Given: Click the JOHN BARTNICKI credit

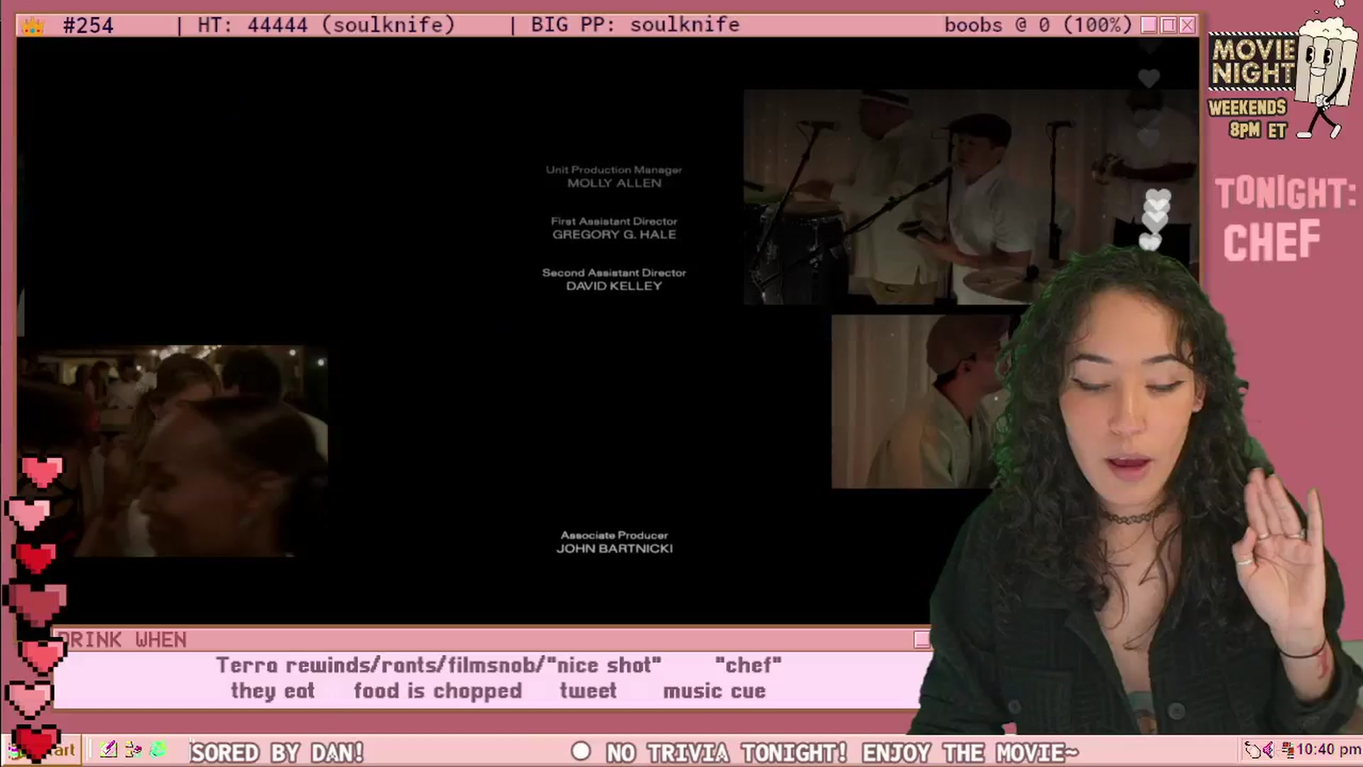Looking at the screenshot, I should 614,548.
